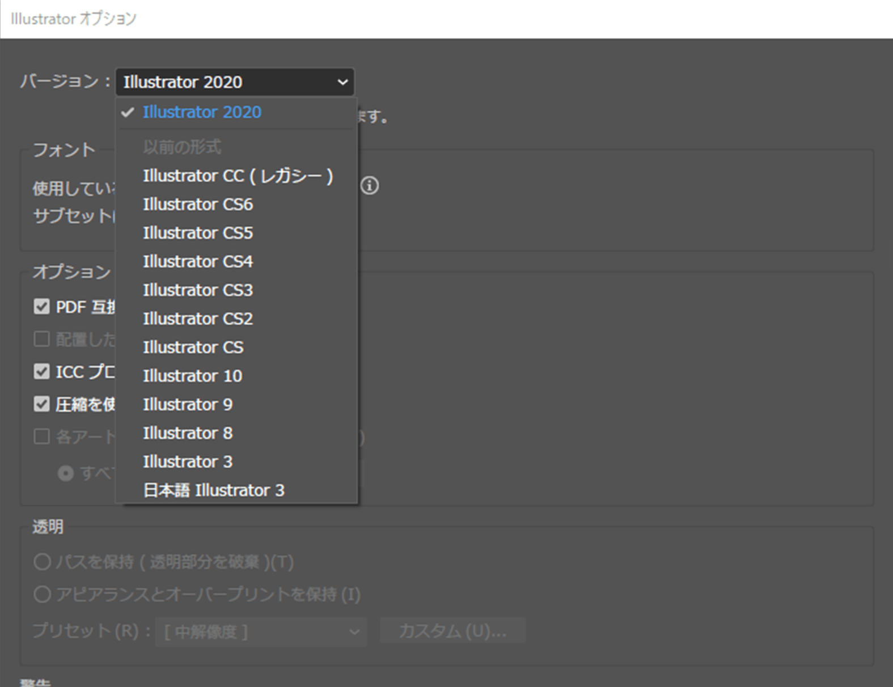Image resolution: width=893 pixels, height=687 pixels.
Task: Toggle the PDF compatibility checkbox
Action: coord(42,307)
